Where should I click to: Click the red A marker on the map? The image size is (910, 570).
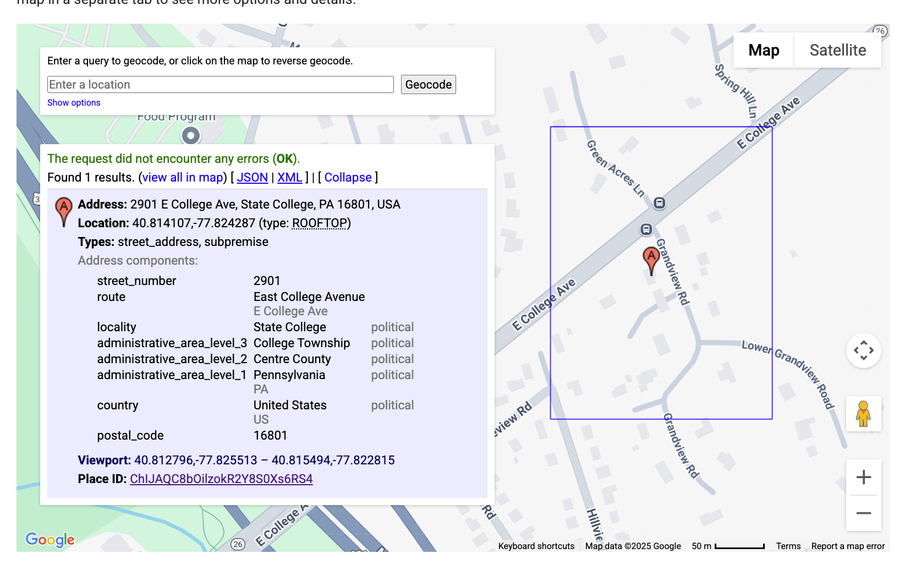[x=651, y=259]
